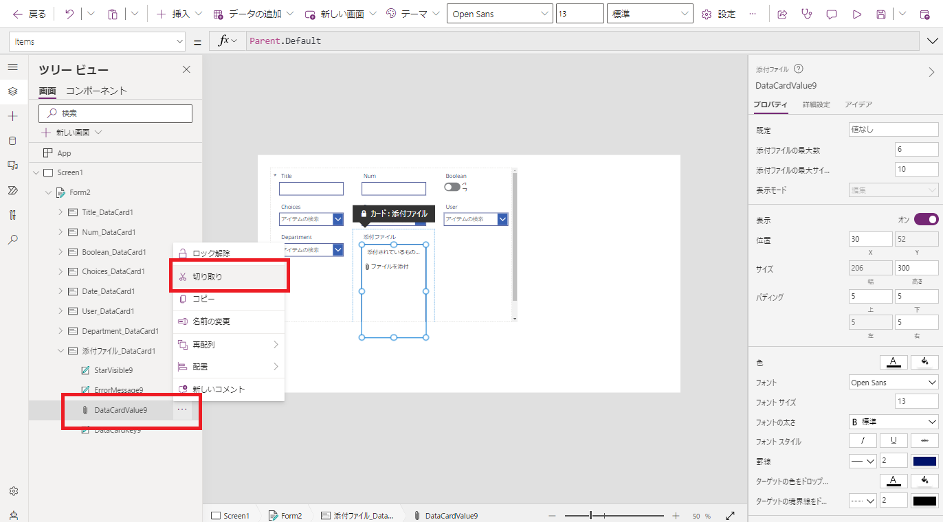Preview the app with the play icon
Screen dimensions: 943x522
coord(857,14)
